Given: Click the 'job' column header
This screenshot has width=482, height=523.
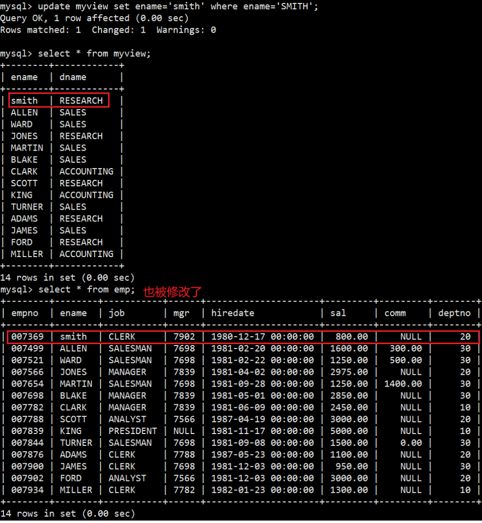Looking at the screenshot, I should (x=116, y=313).
